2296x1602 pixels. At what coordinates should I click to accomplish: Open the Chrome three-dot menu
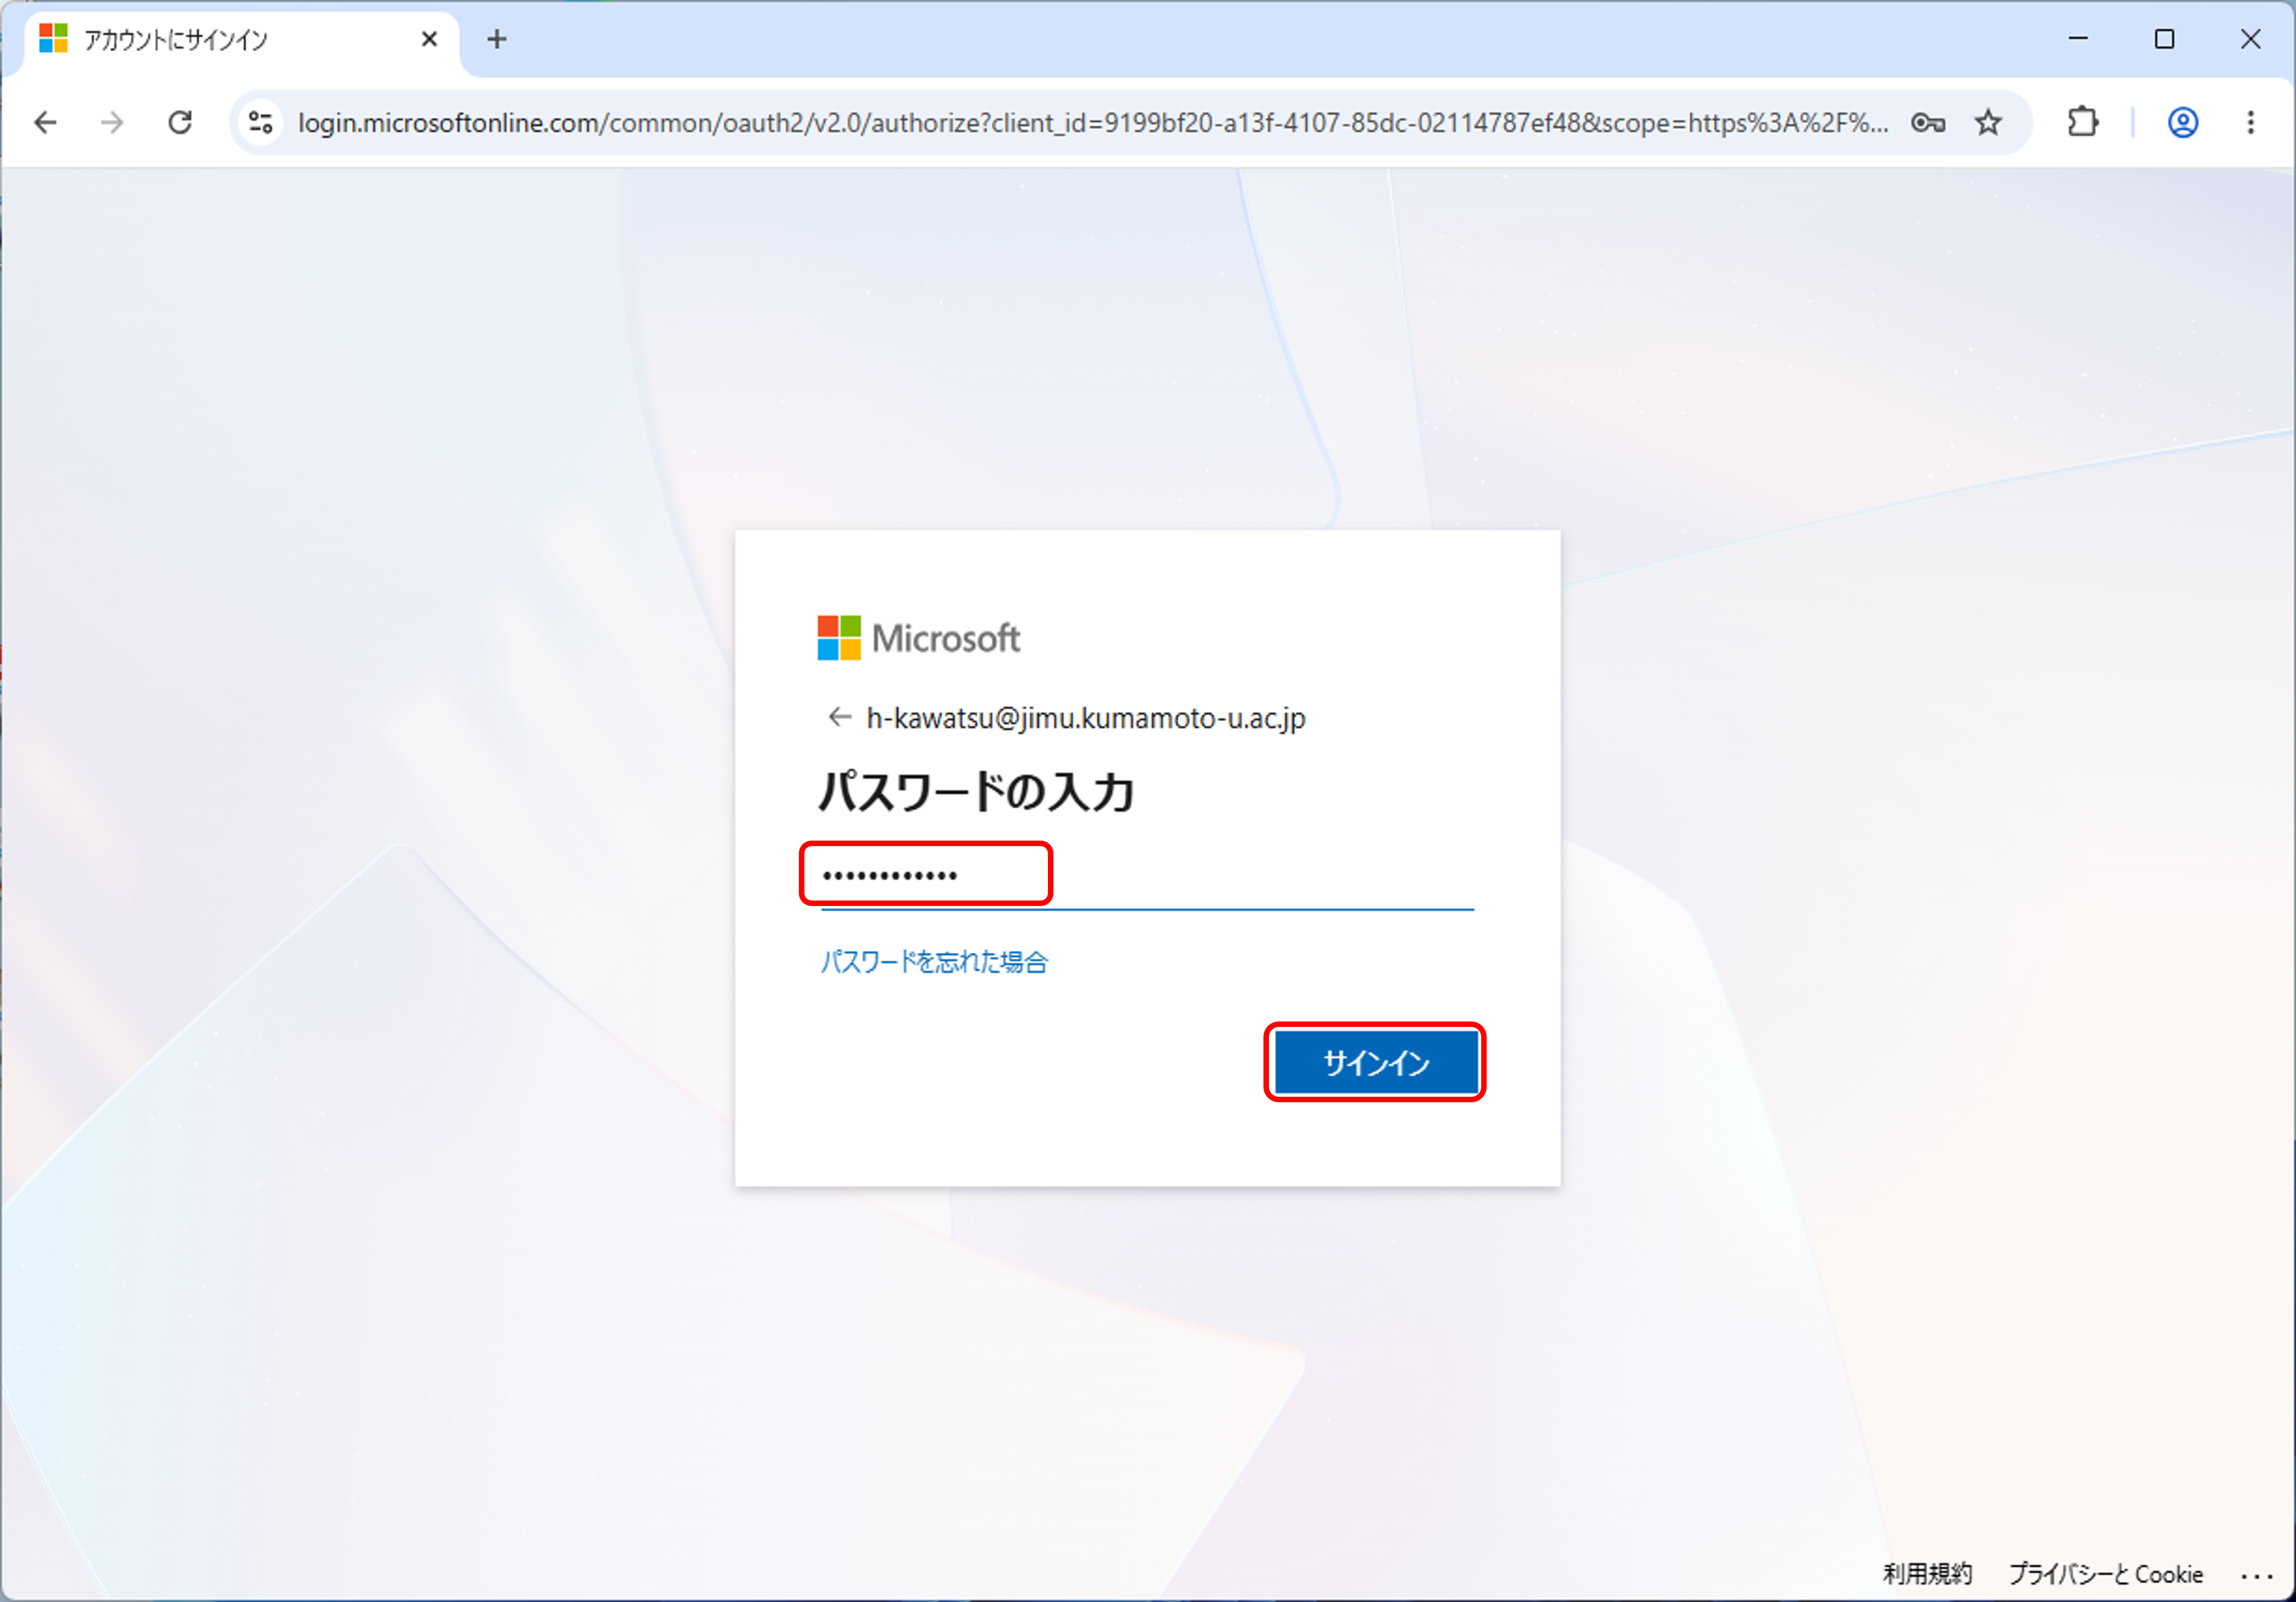click(2250, 122)
